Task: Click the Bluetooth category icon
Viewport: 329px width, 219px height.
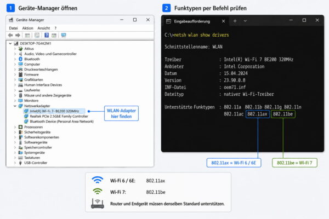Action: pos(20,59)
